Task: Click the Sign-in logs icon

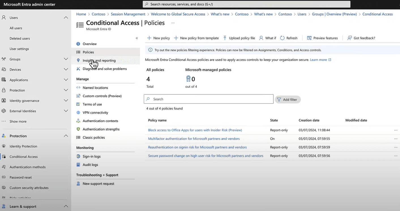Action: point(78,156)
